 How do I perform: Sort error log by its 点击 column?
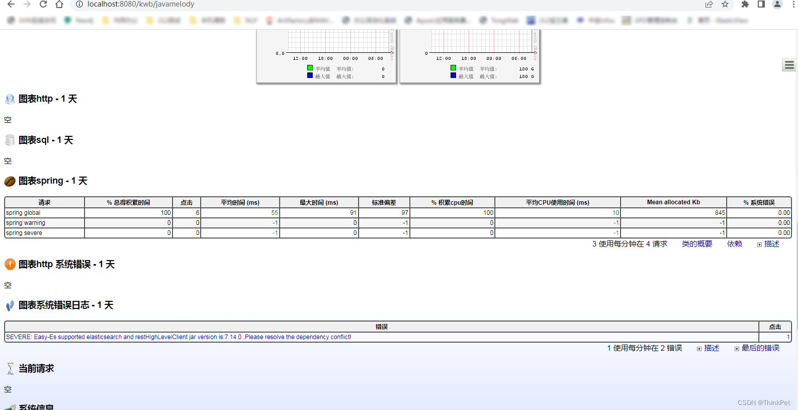[x=775, y=326]
